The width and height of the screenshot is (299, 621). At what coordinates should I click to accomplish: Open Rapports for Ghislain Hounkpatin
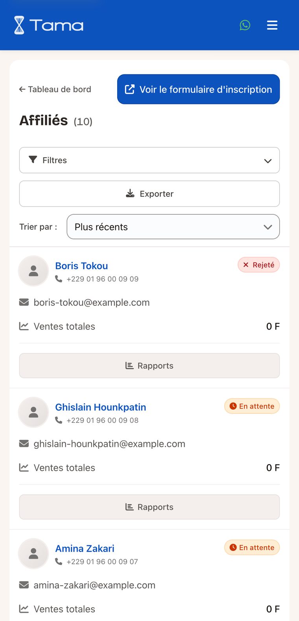point(149,507)
